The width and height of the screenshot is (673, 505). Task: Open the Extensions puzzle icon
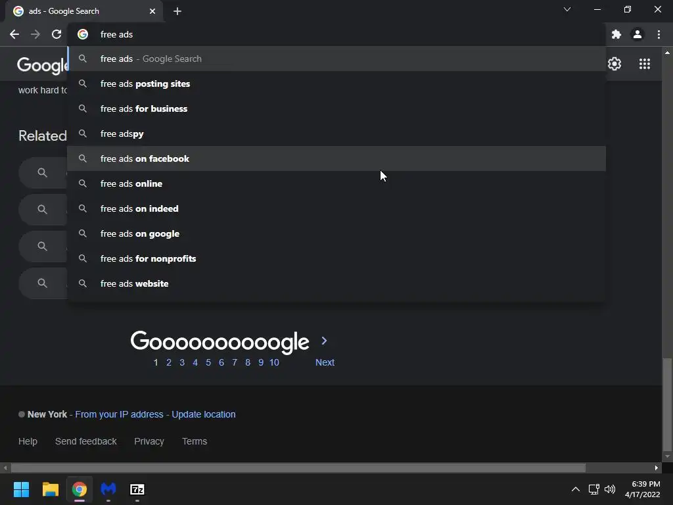[616, 34]
